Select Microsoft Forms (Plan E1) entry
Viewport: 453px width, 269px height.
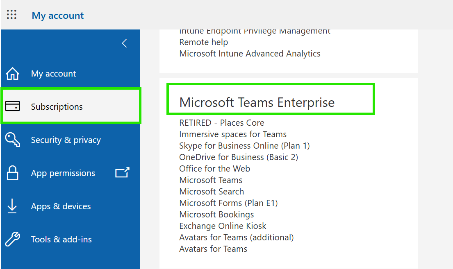tap(228, 203)
